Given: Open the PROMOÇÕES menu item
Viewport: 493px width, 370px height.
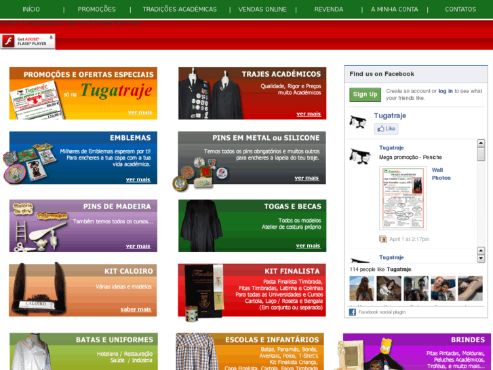Looking at the screenshot, I should click(96, 9).
